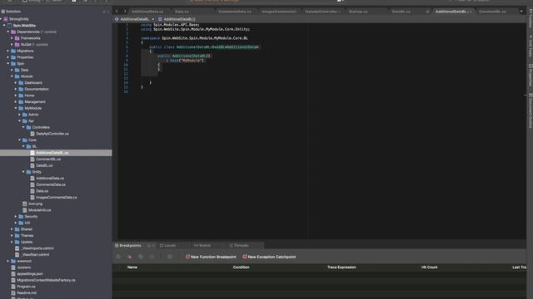Select the _ViewStart.cshtml file
Viewport: 533px width, 299px height.
(35, 255)
